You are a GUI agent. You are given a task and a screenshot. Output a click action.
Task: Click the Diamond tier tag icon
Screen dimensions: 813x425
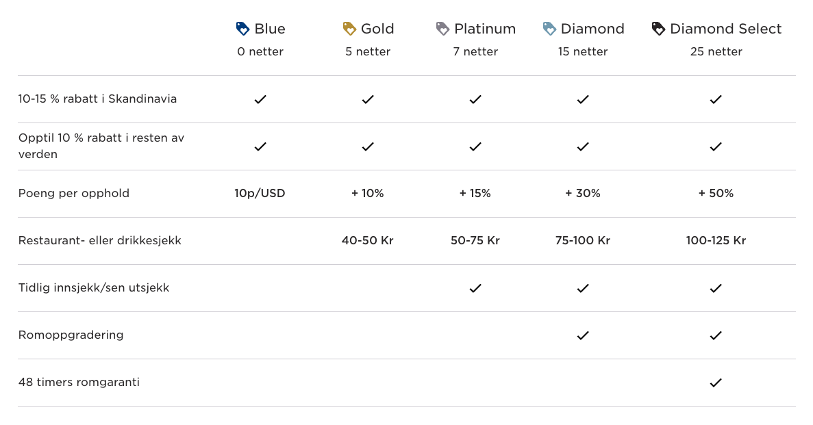pos(549,29)
